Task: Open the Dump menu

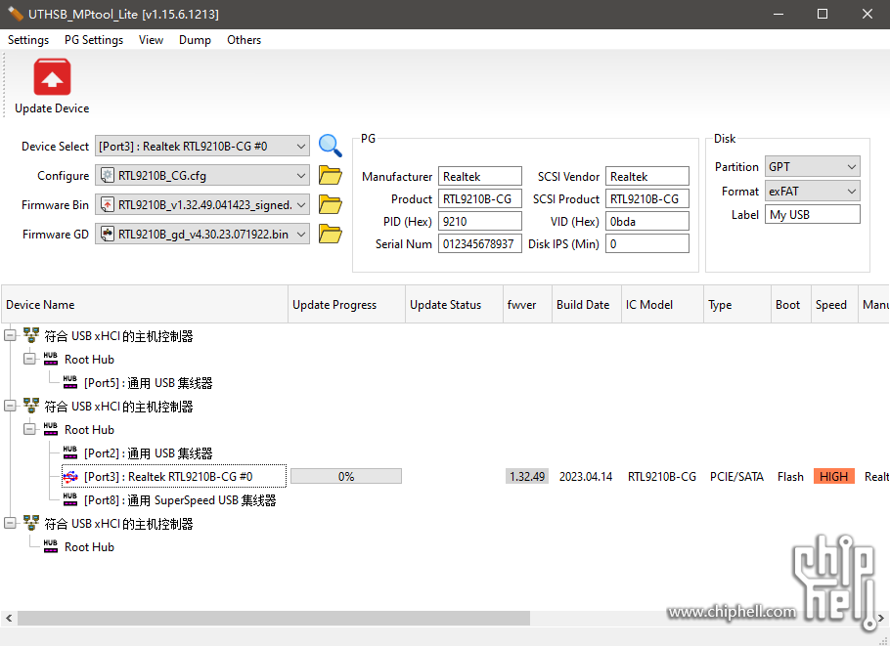Action: click(x=195, y=40)
